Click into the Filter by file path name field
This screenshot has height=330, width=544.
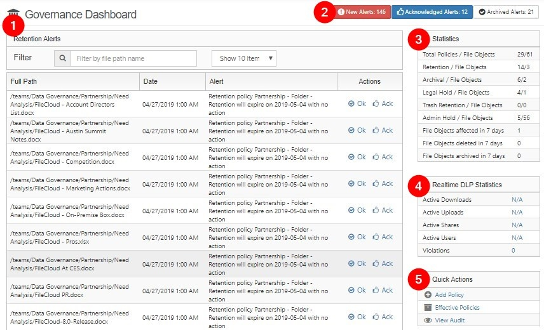tap(133, 58)
